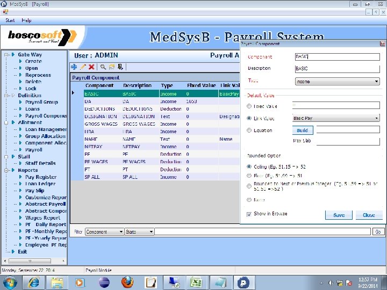The width and height of the screenshot is (387, 290).
Task: Click the blue arrow icon beside Exit
Action: click(13, 251)
